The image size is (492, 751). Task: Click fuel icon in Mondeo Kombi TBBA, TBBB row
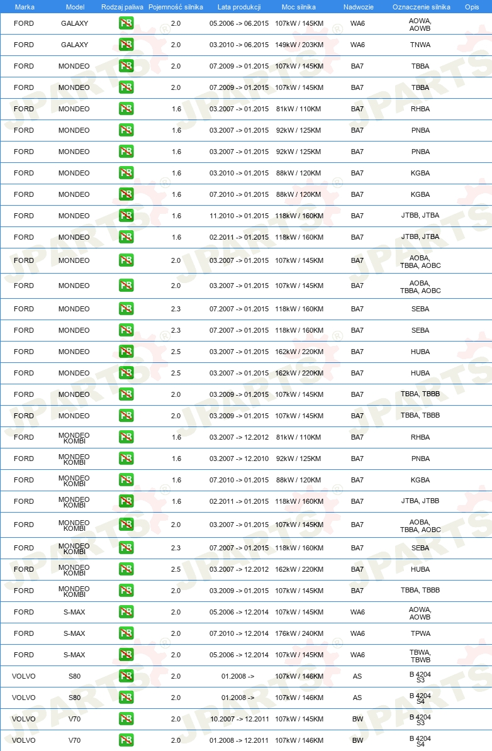tap(126, 591)
